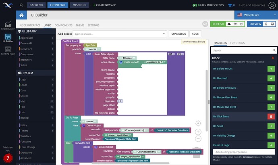Zoom in the block workspace
The image size is (278, 165).
tap(198, 132)
